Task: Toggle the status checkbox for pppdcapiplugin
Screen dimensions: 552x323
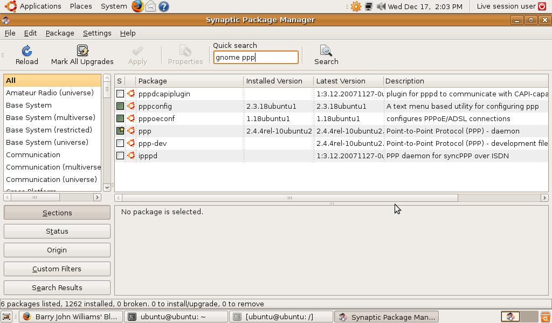Action: [120, 94]
